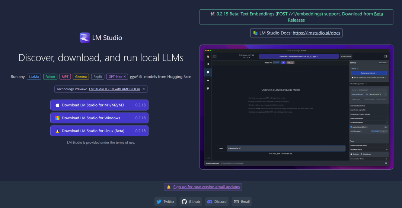The width and height of the screenshot is (402, 208).
Task: Expand the Input Prefix and Suffix section
Action: point(369,110)
